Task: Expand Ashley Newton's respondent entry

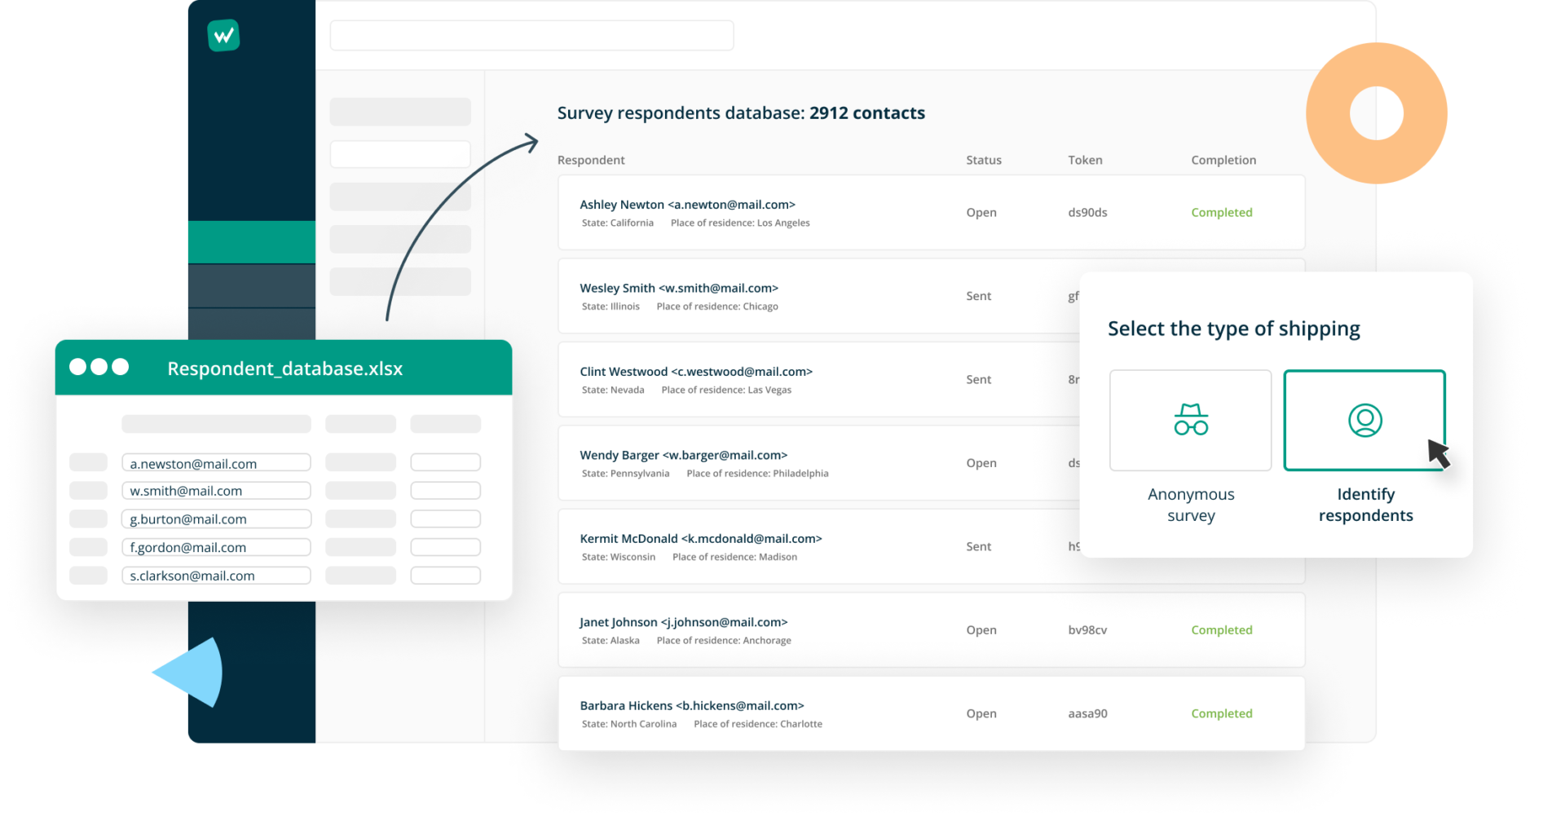Action: coord(687,205)
